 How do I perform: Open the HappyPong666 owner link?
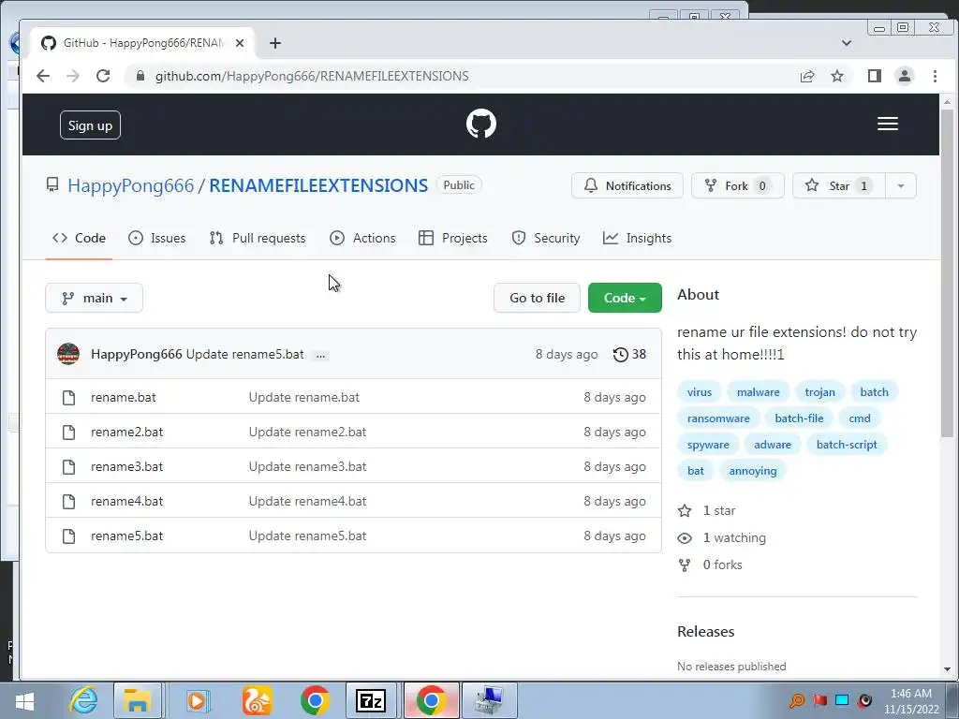131,185
